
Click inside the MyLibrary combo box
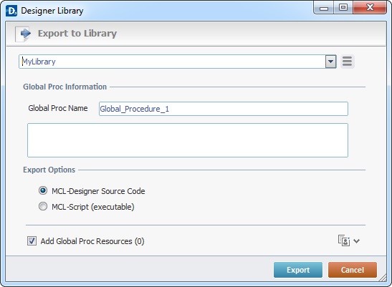coord(172,62)
